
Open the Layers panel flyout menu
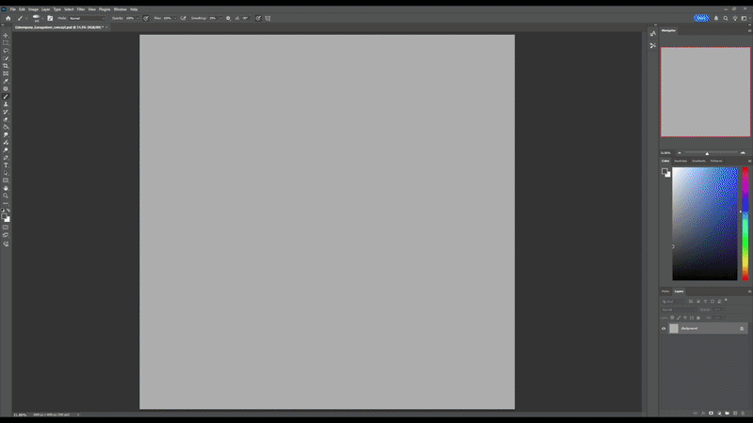749,291
